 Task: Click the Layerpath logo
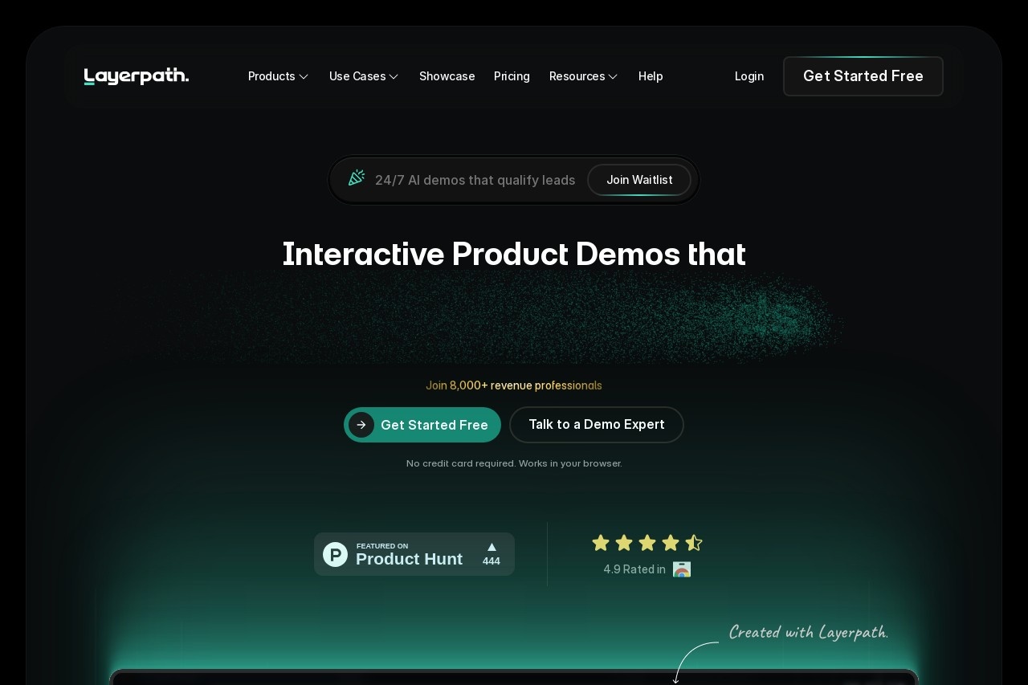[137, 76]
